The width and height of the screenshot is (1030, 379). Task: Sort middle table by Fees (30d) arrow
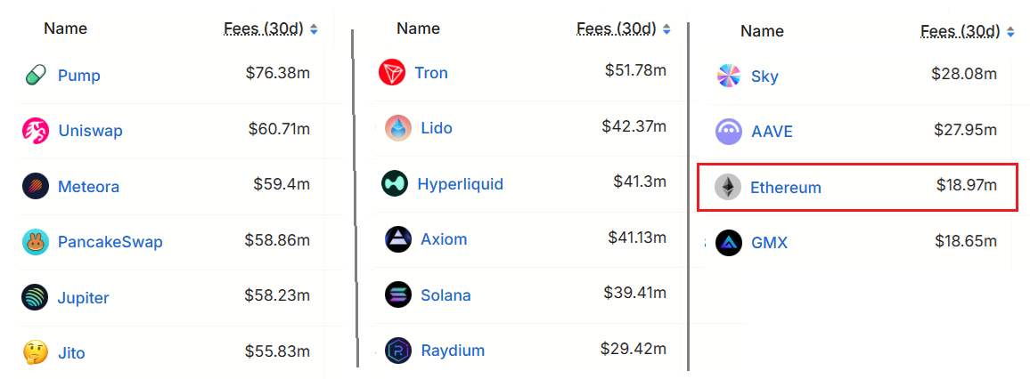666,29
